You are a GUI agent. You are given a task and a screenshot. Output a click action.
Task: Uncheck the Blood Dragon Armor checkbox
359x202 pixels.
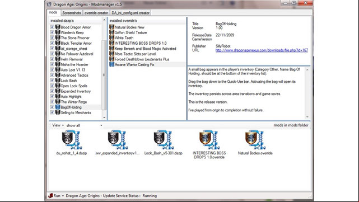click(52, 27)
